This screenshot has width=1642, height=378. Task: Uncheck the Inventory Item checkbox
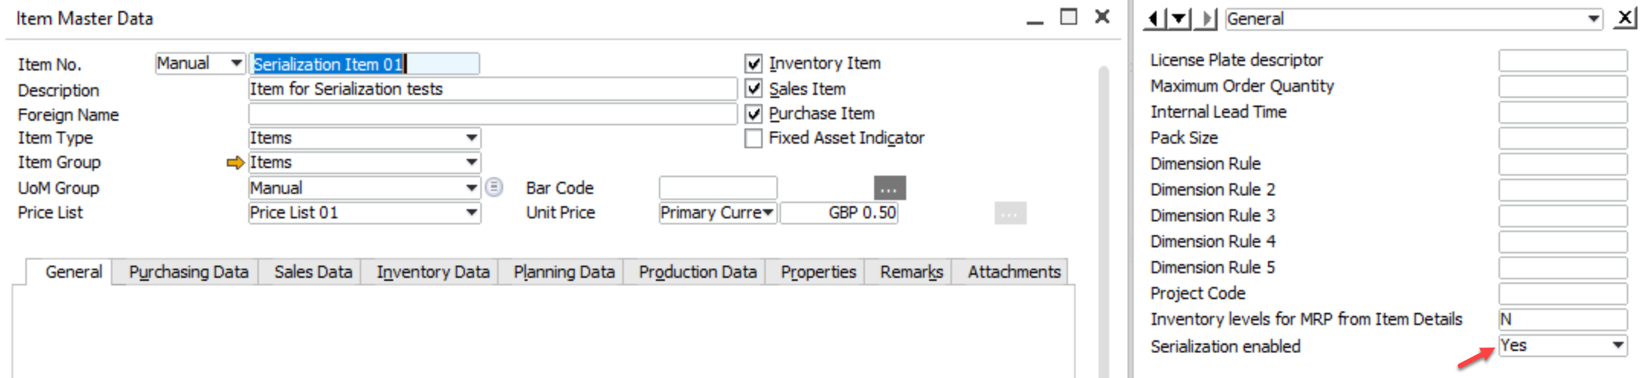[x=754, y=63]
